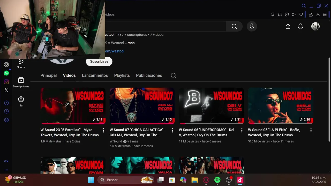Click W Sound y 2 más channel text

click(124, 141)
